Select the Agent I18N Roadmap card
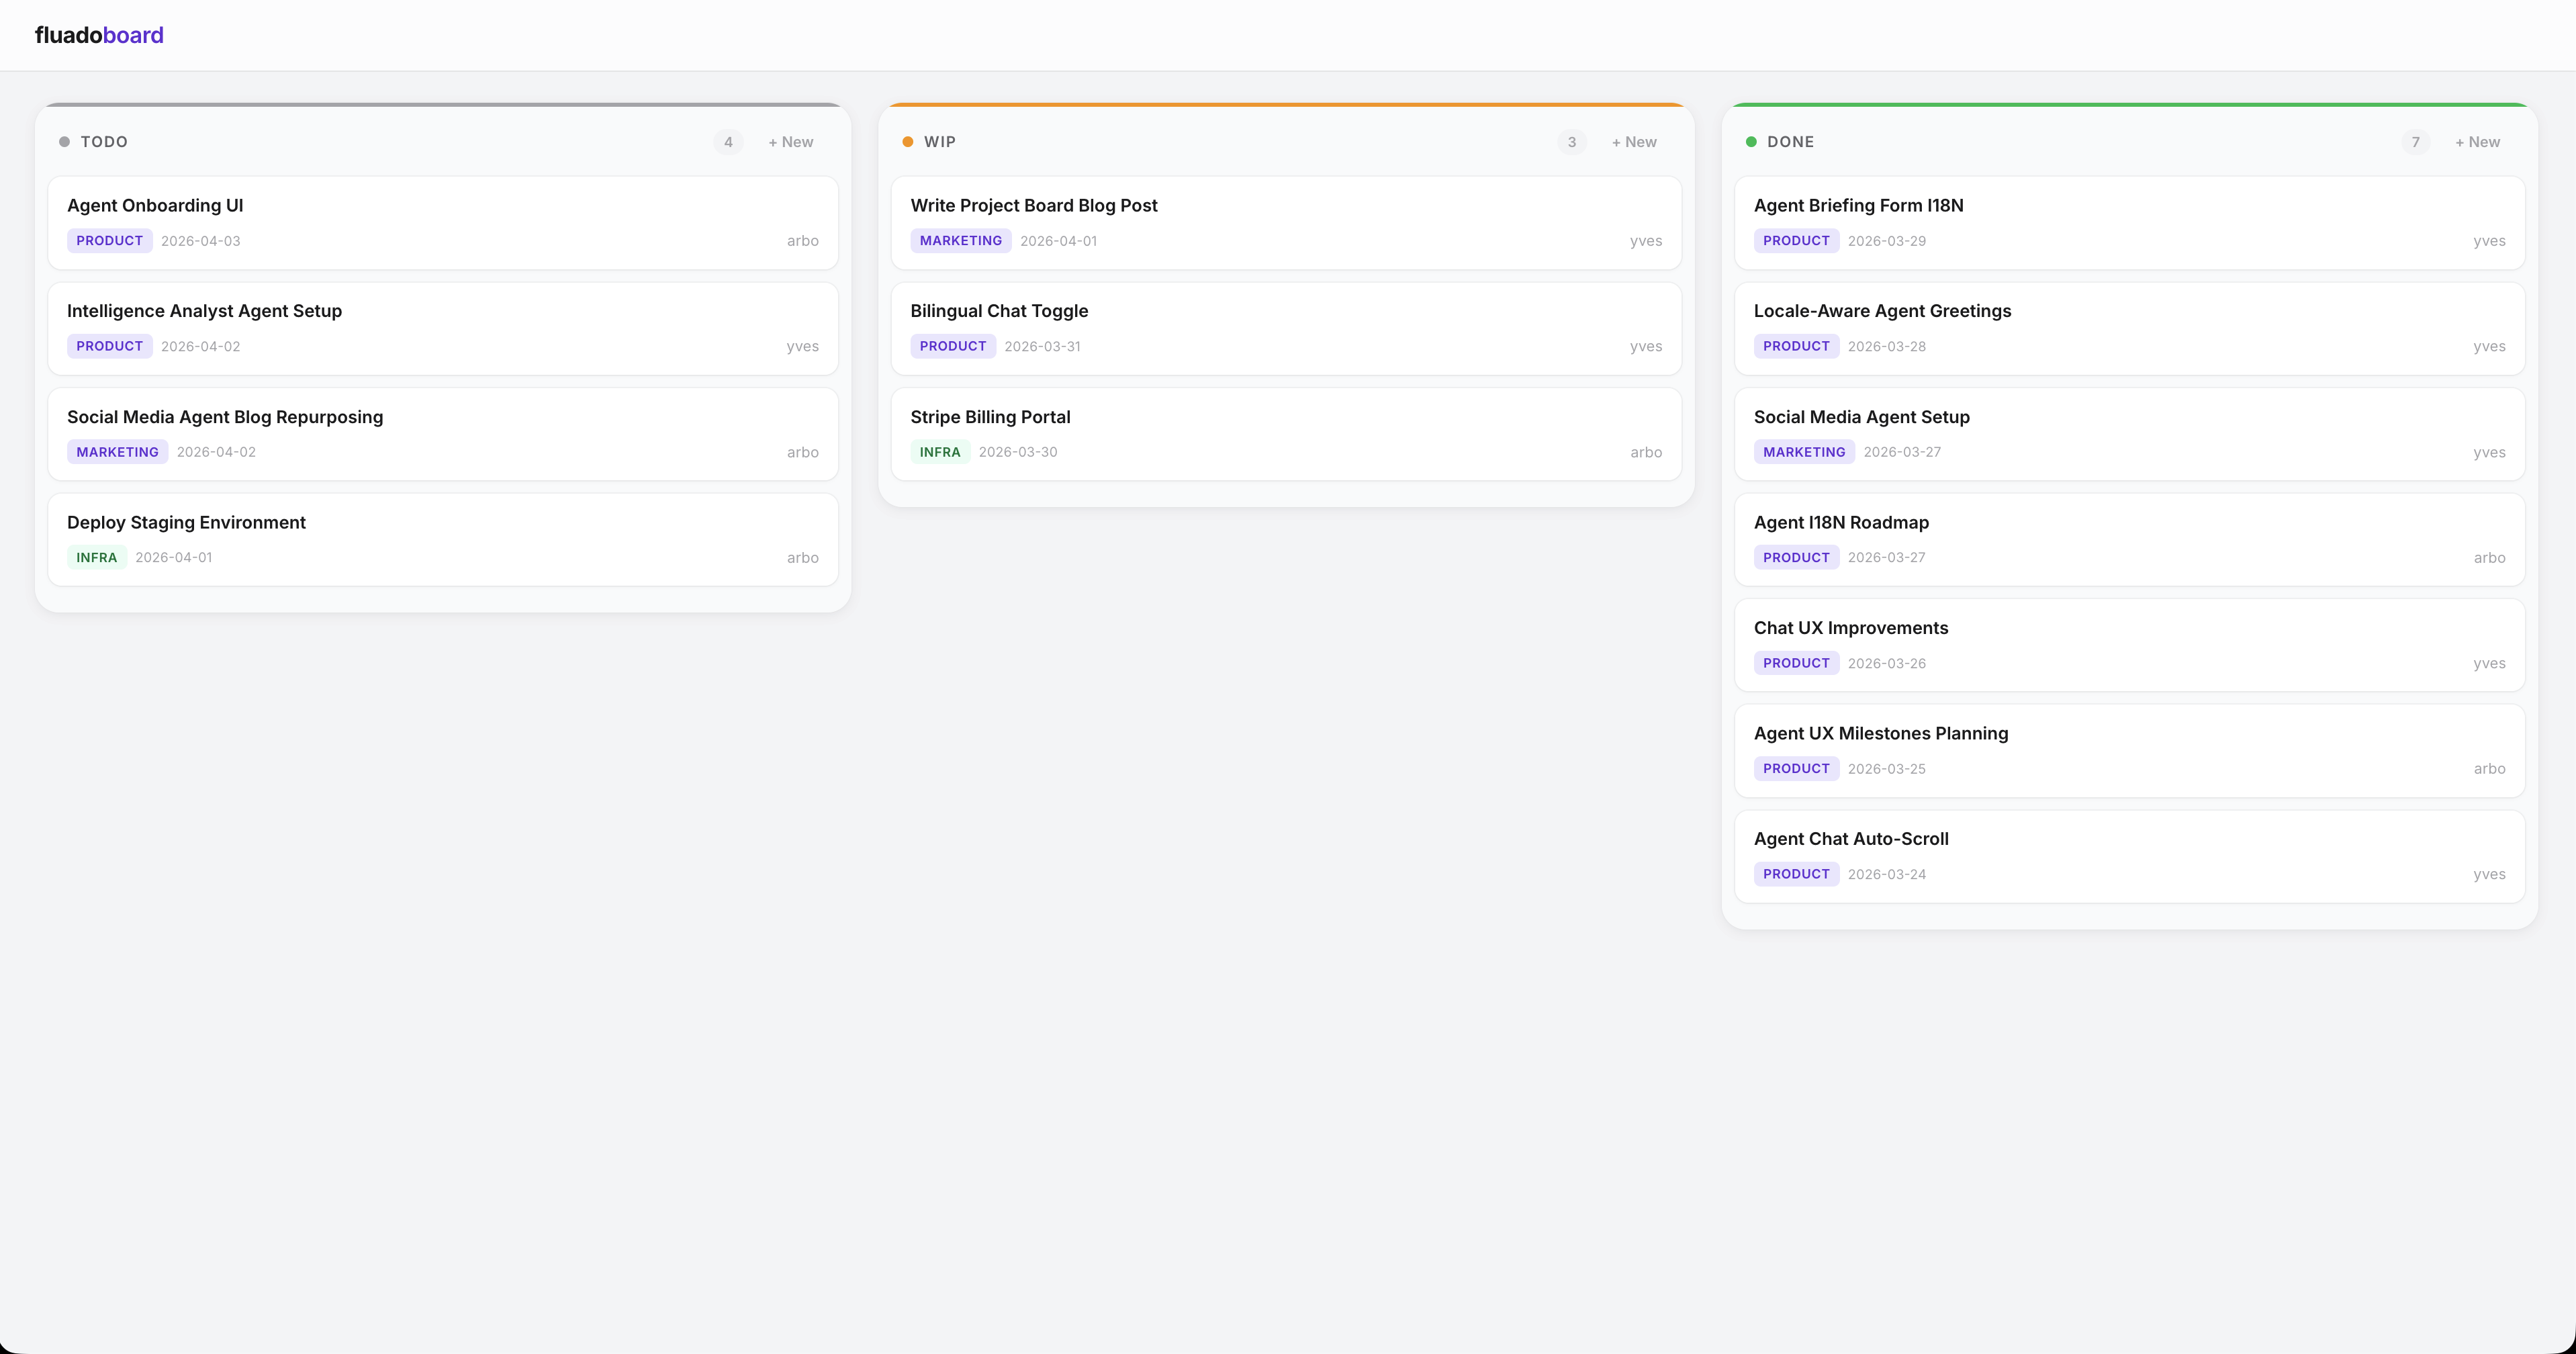Viewport: 2576px width, 1354px height. [2128, 539]
